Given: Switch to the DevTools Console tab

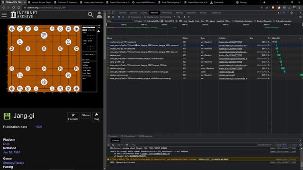Looking at the screenshot, I should (134, 13).
